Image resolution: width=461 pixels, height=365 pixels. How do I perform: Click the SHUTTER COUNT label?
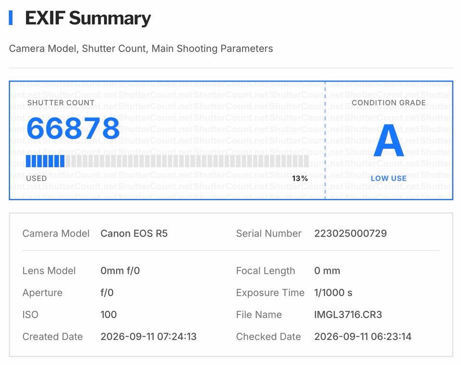pyautogui.click(x=61, y=103)
